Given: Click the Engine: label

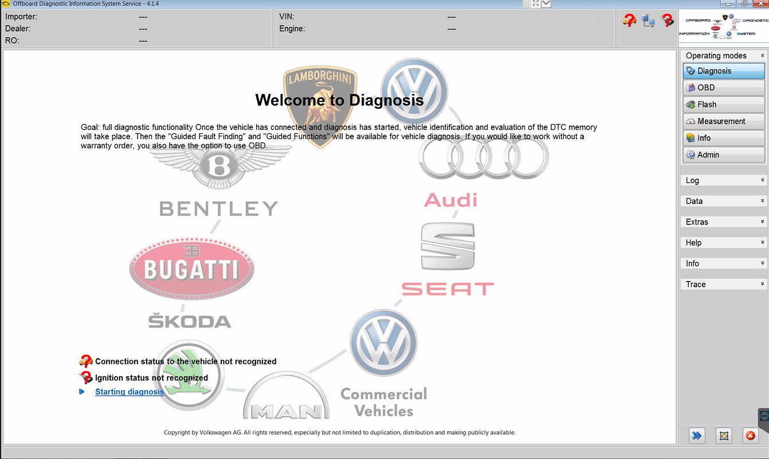Looking at the screenshot, I should [292, 29].
